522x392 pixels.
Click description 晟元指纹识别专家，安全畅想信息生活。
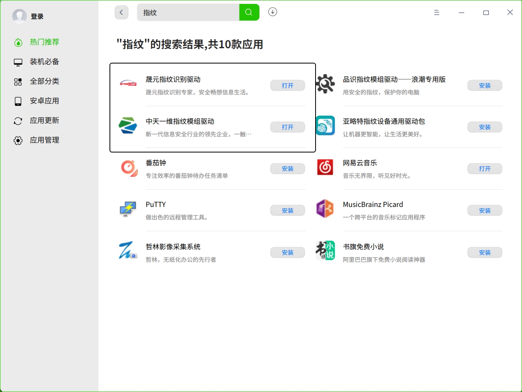pos(198,93)
